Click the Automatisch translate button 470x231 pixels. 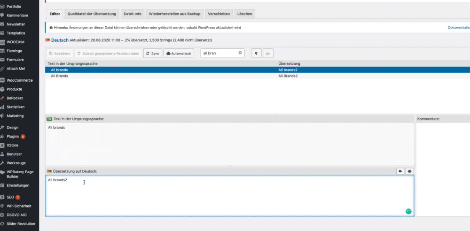[x=179, y=54]
